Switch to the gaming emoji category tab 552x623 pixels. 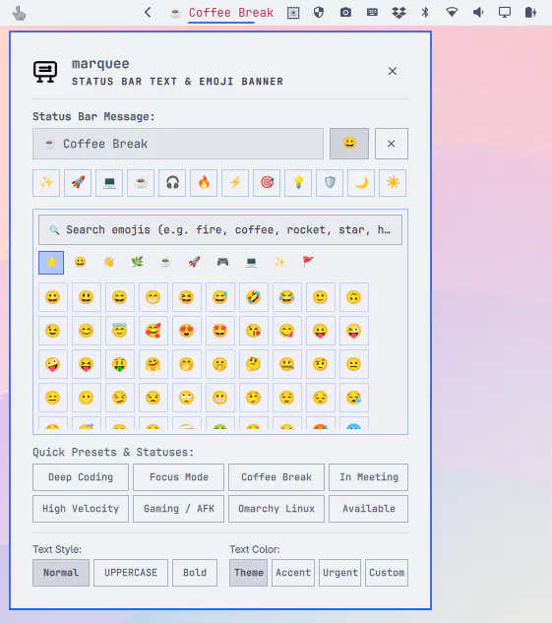tap(222, 262)
